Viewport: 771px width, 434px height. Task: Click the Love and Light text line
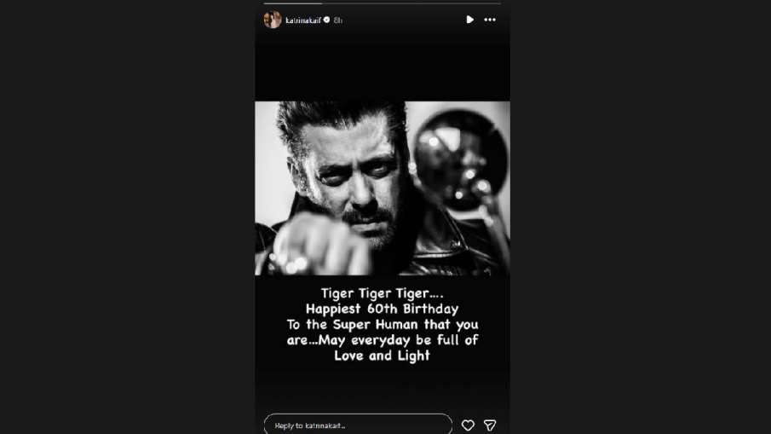pos(382,356)
